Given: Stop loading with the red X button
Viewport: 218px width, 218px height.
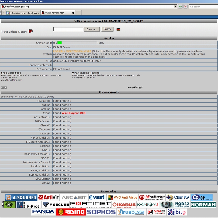Looking at the screenshot, I should (185, 7).
